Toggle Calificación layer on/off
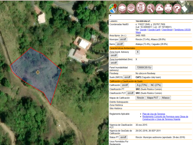This screenshot has width=193, height=145. (x=125, y=85)
